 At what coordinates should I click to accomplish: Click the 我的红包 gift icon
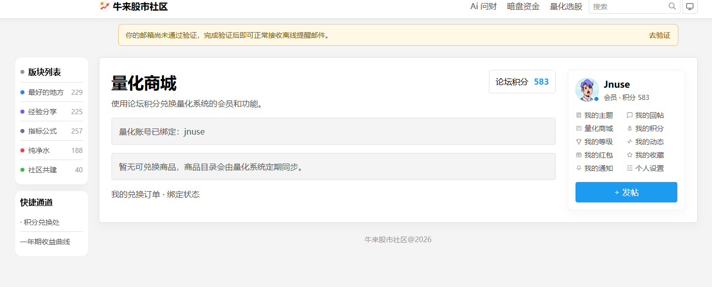579,155
